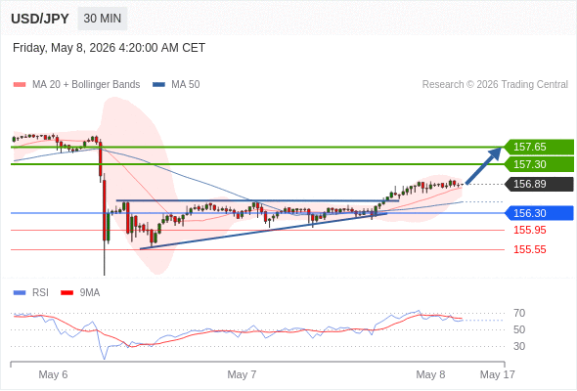
Task: Click the 155.55 red support label
Action: (529, 250)
